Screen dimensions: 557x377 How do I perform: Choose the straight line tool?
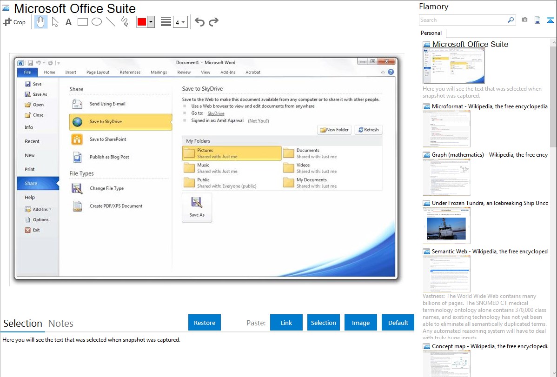click(111, 22)
